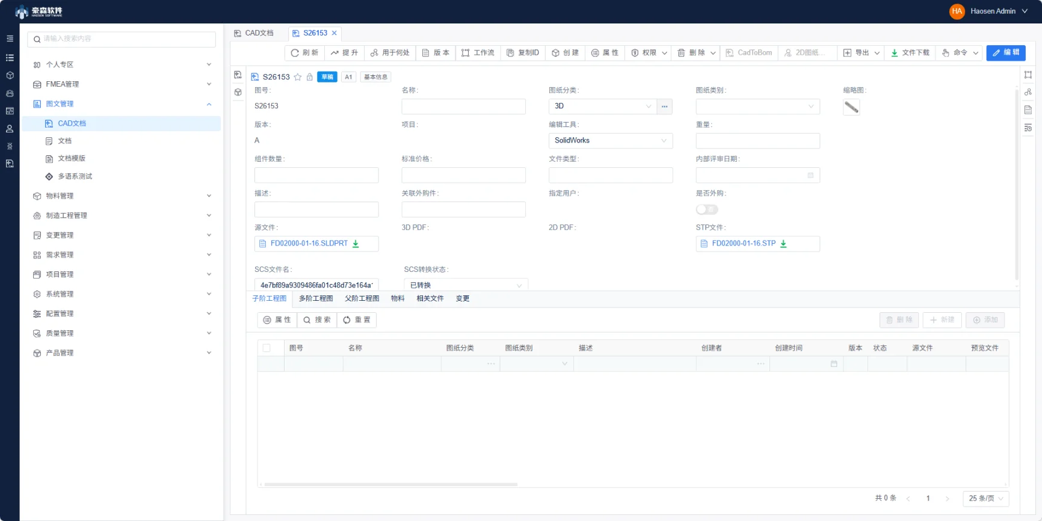Screen dimensions: 1042x521
Task: Click the 刷新 refresh toolbar button
Action: (304, 53)
